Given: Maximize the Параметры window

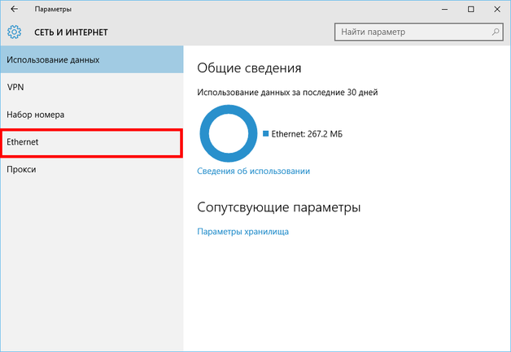Looking at the screenshot, I should coord(471,9).
